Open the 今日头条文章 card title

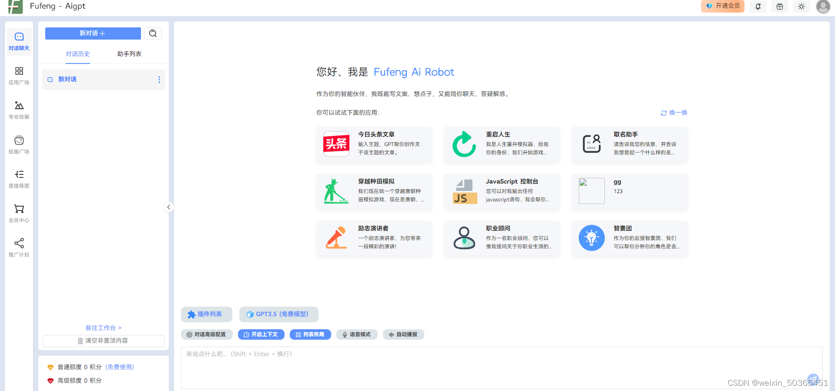(x=376, y=134)
